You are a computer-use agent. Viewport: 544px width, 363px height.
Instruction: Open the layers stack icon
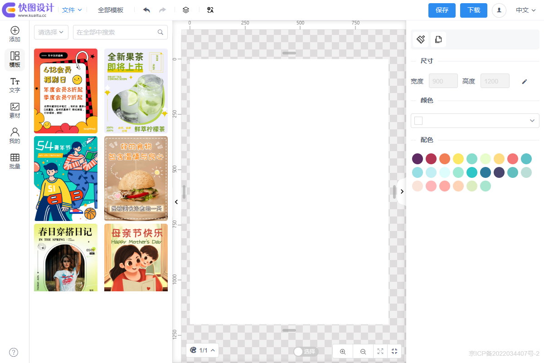(186, 10)
